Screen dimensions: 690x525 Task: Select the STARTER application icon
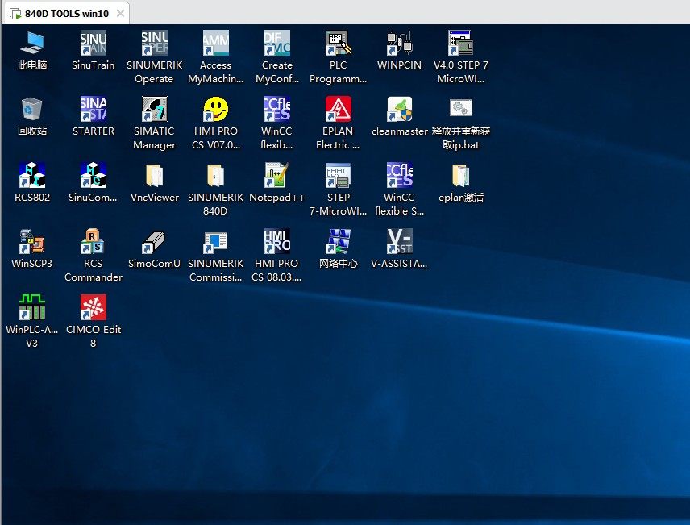click(94, 110)
